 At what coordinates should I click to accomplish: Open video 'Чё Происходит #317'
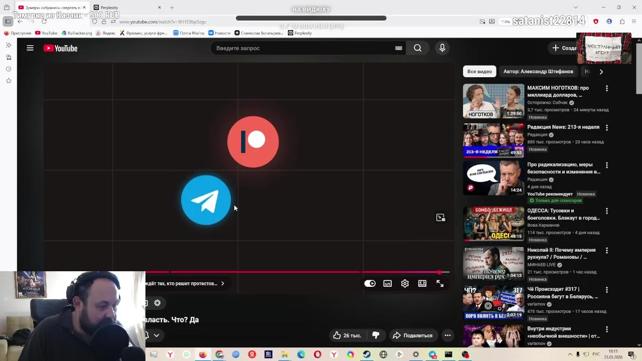562,292
